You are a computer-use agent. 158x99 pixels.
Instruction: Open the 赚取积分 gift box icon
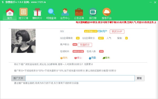(37, 12)
